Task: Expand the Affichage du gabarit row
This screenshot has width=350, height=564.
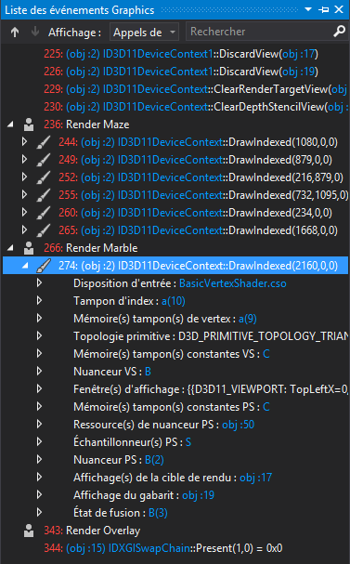Action: click(40, 494)
